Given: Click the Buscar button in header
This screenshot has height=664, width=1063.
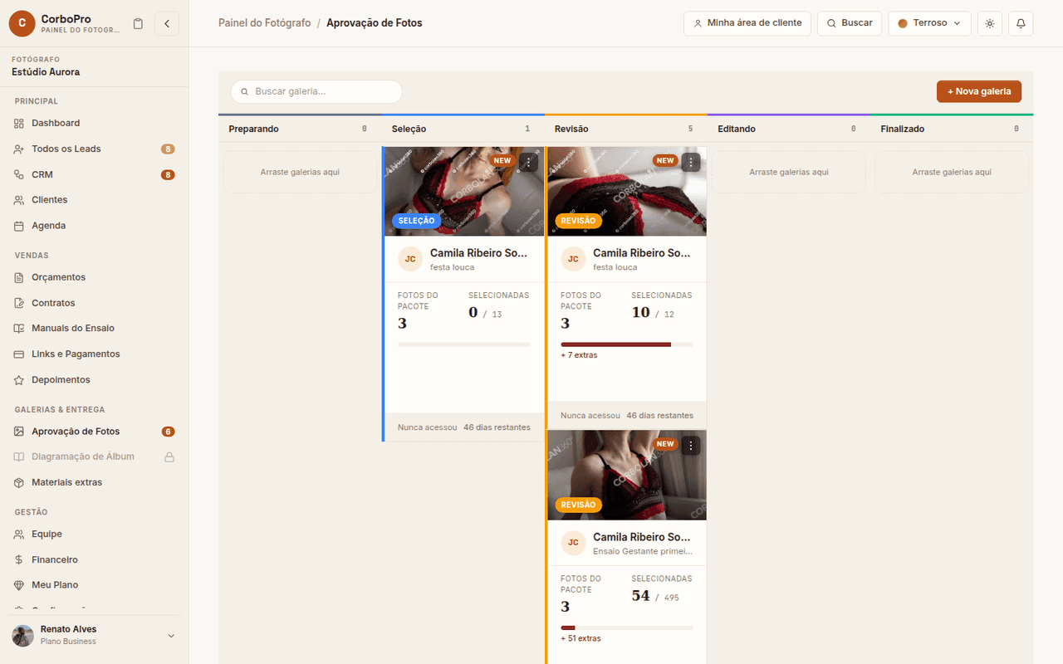Looking at the screenshot, I should pos(850,23).
